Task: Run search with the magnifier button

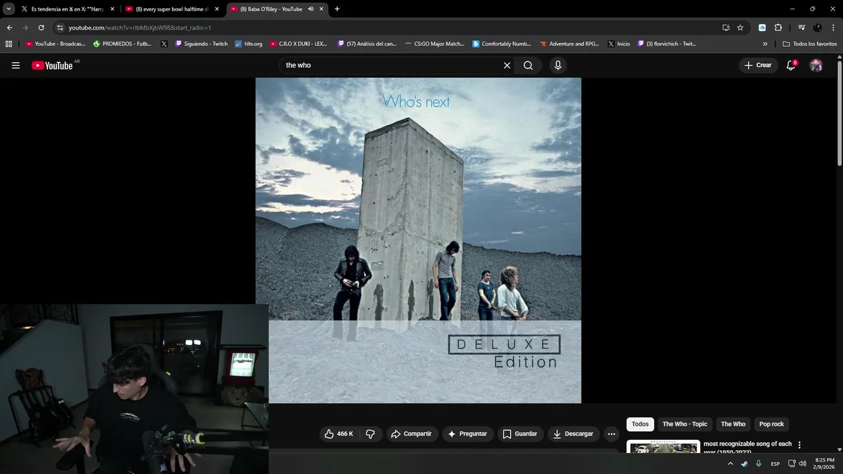Action: [x=528, y=65]
